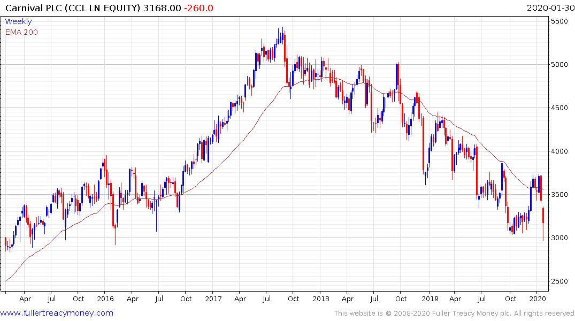Click the 5000 price axis label
The height and width of the screenshot is (321, 575).
(x=559, y=65)
